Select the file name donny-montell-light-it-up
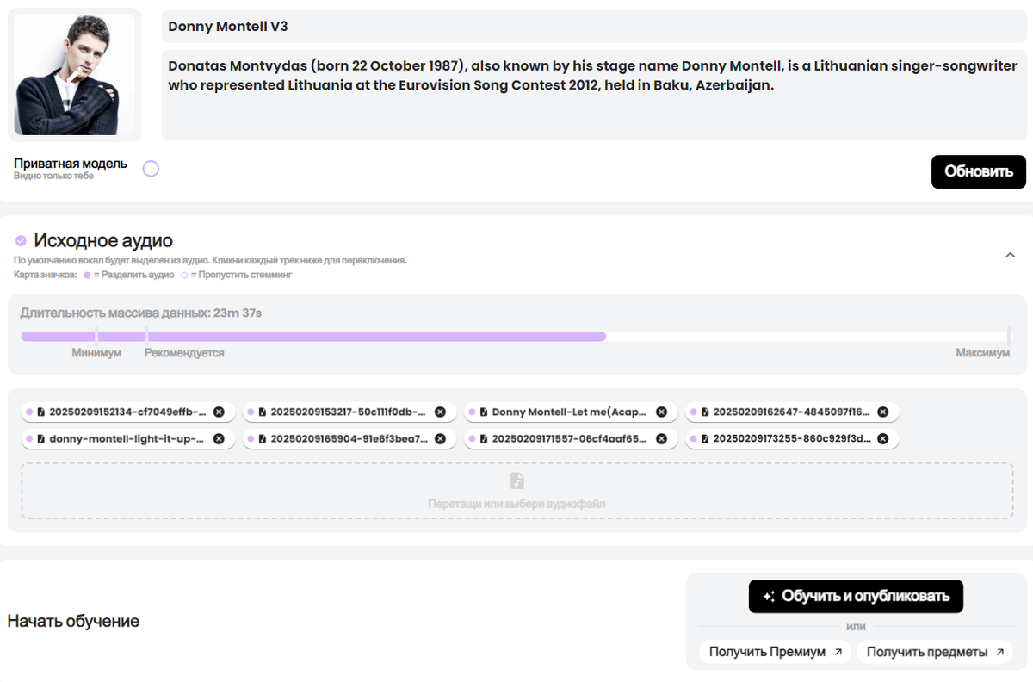Viewport: 1033px width, 682px height. click(x=127, y=439)
